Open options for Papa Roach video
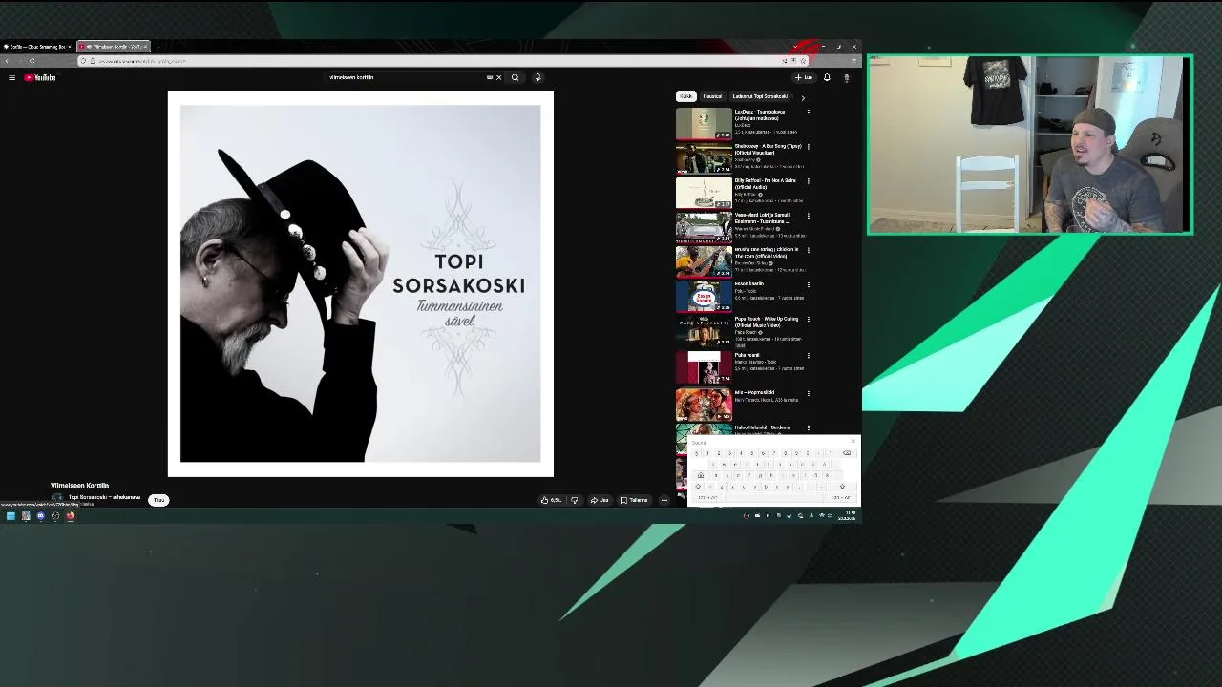 [808, 320]
